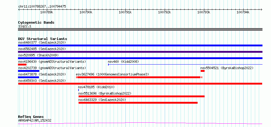271x127 pixels.
Task: Click the 100794k ruler tick label
Action: pyautogui.click(x=243, y=12)
